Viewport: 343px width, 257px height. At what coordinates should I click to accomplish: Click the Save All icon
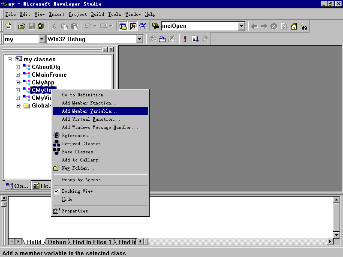click(41, 26)
